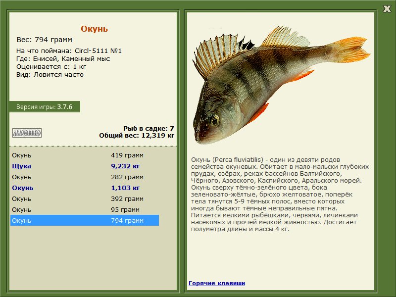Screen dimensions: 396x297
Task: Click the Вес: 794 грамм text
Action: pyautogui.click(x=44, y=40)
